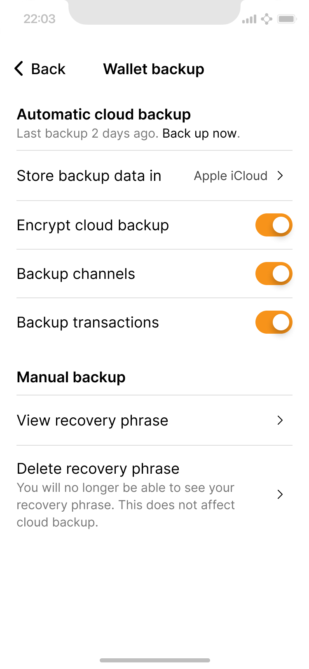This screenshot has width=309, height=669.
Task: Toggle the Backup channels switch
Action: 274,274
